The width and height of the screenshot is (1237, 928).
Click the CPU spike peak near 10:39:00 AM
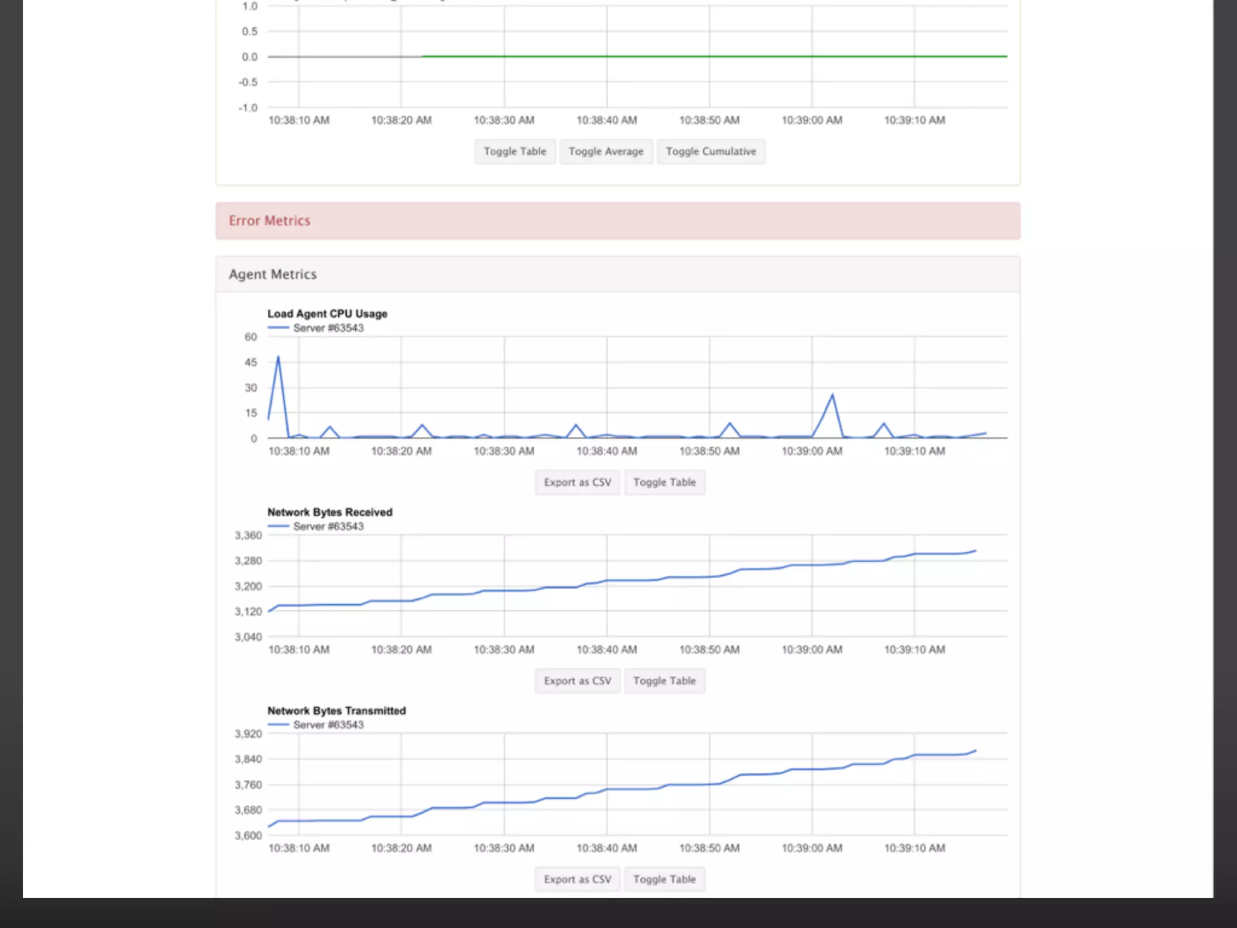832,395
